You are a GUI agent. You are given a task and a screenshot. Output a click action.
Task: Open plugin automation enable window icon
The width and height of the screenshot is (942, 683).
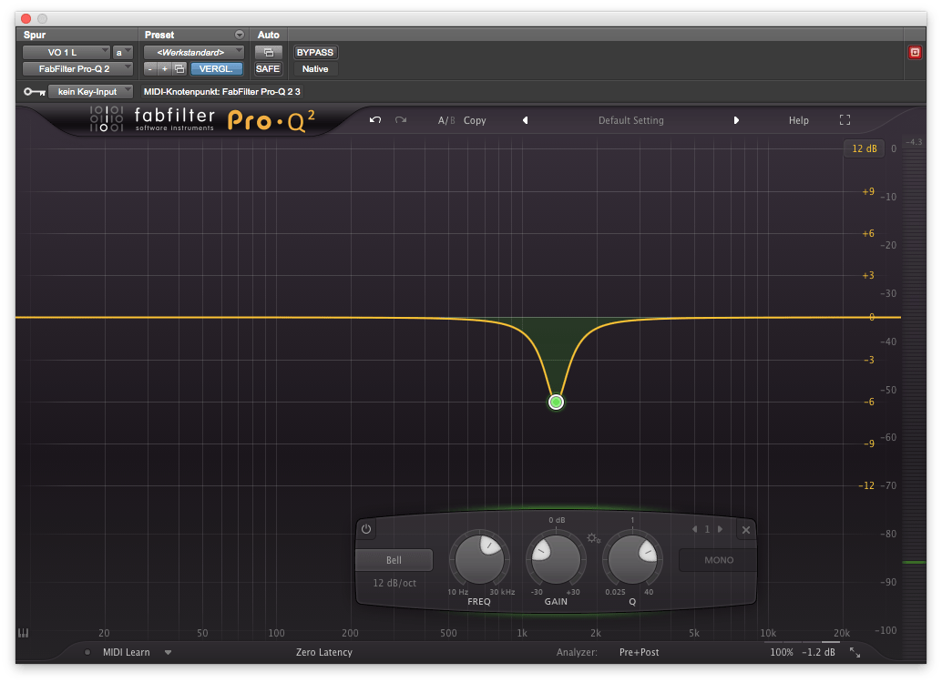point(268,52)
